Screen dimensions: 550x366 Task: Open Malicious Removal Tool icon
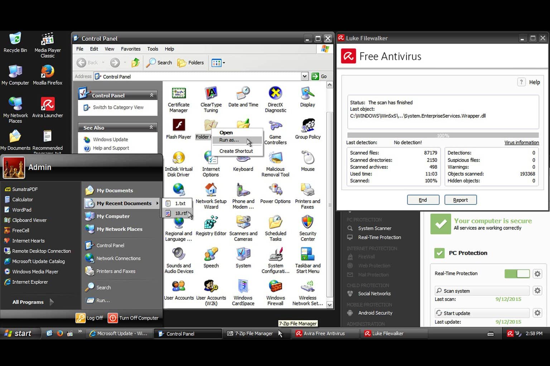point(275,164)
